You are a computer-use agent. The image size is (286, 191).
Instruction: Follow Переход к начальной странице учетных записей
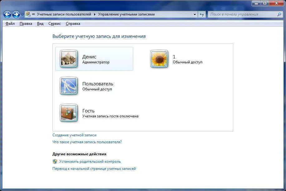(x=94, y=169)
